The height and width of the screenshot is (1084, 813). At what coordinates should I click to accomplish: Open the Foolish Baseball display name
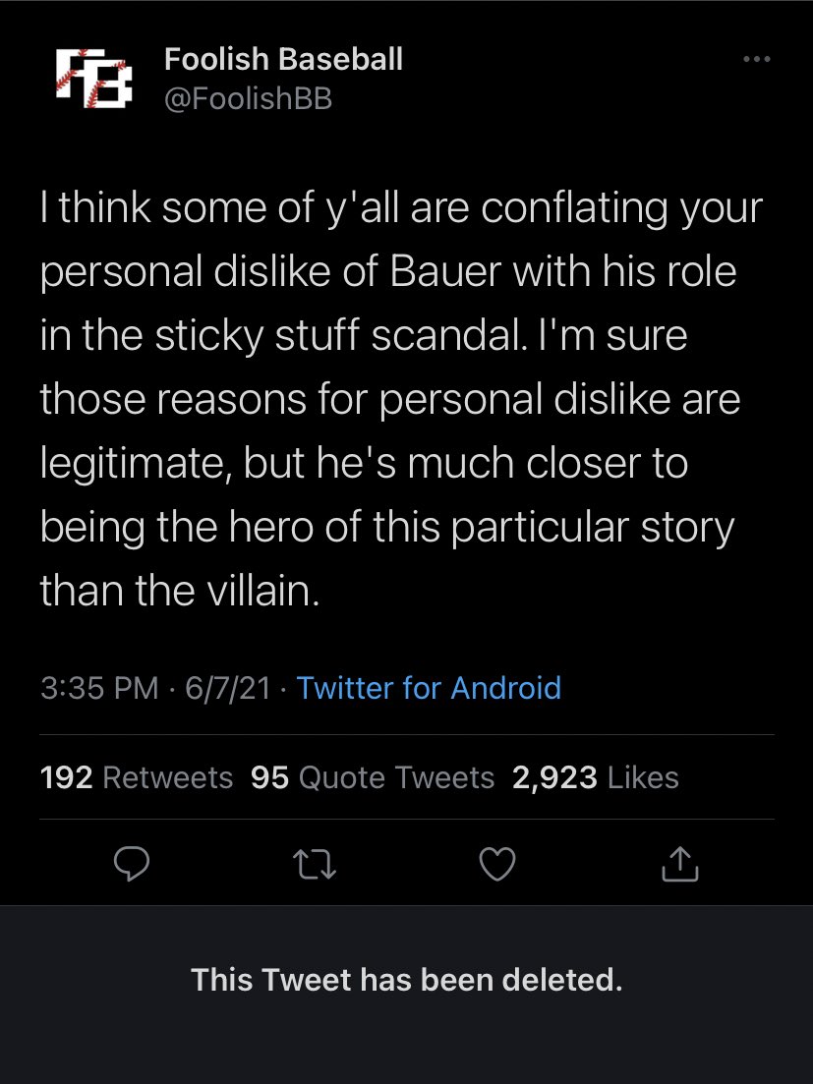coord(283,59)
